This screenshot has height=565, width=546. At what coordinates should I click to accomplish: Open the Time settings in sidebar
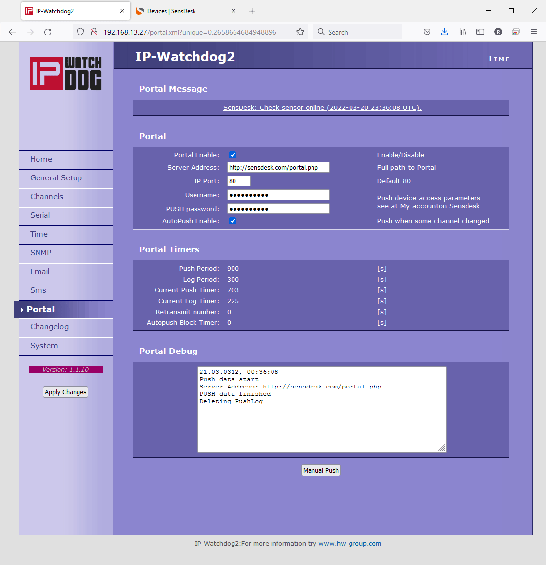66,234
